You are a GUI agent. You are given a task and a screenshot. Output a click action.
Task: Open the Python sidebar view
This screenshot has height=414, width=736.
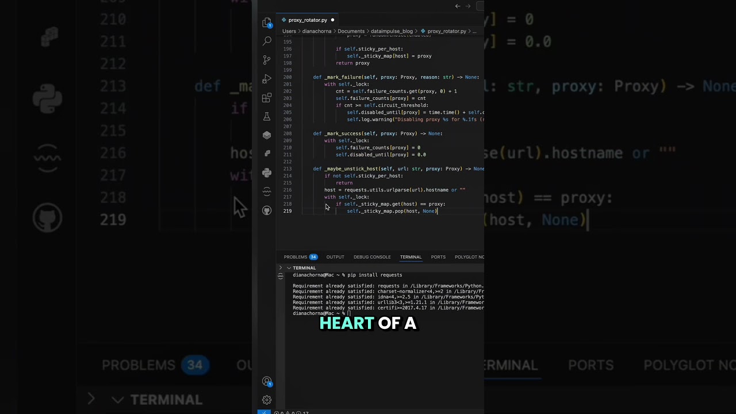pos(267,172)
